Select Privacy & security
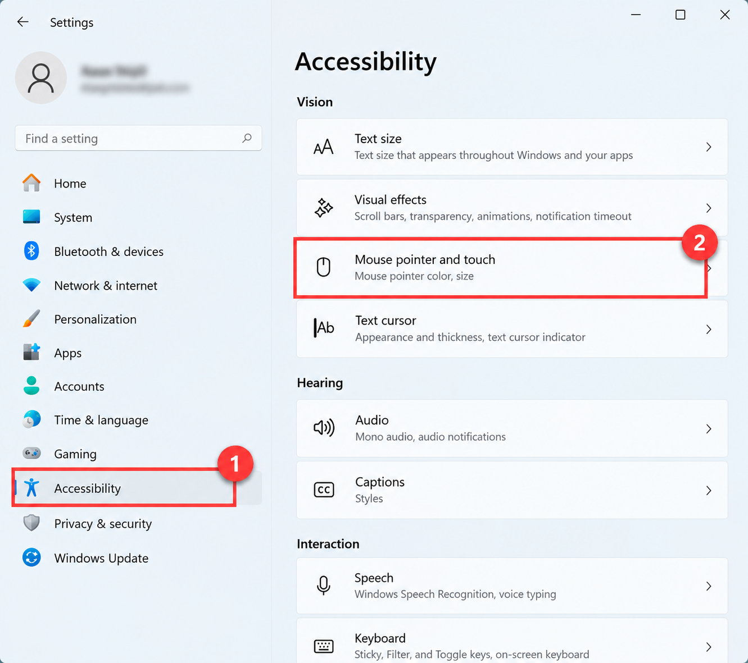Image resolution: width=748 pixels, height=663 pixels. [x=138, y=523]
